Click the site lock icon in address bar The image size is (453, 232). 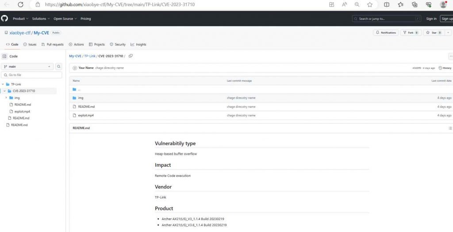(x=38, y=4)
